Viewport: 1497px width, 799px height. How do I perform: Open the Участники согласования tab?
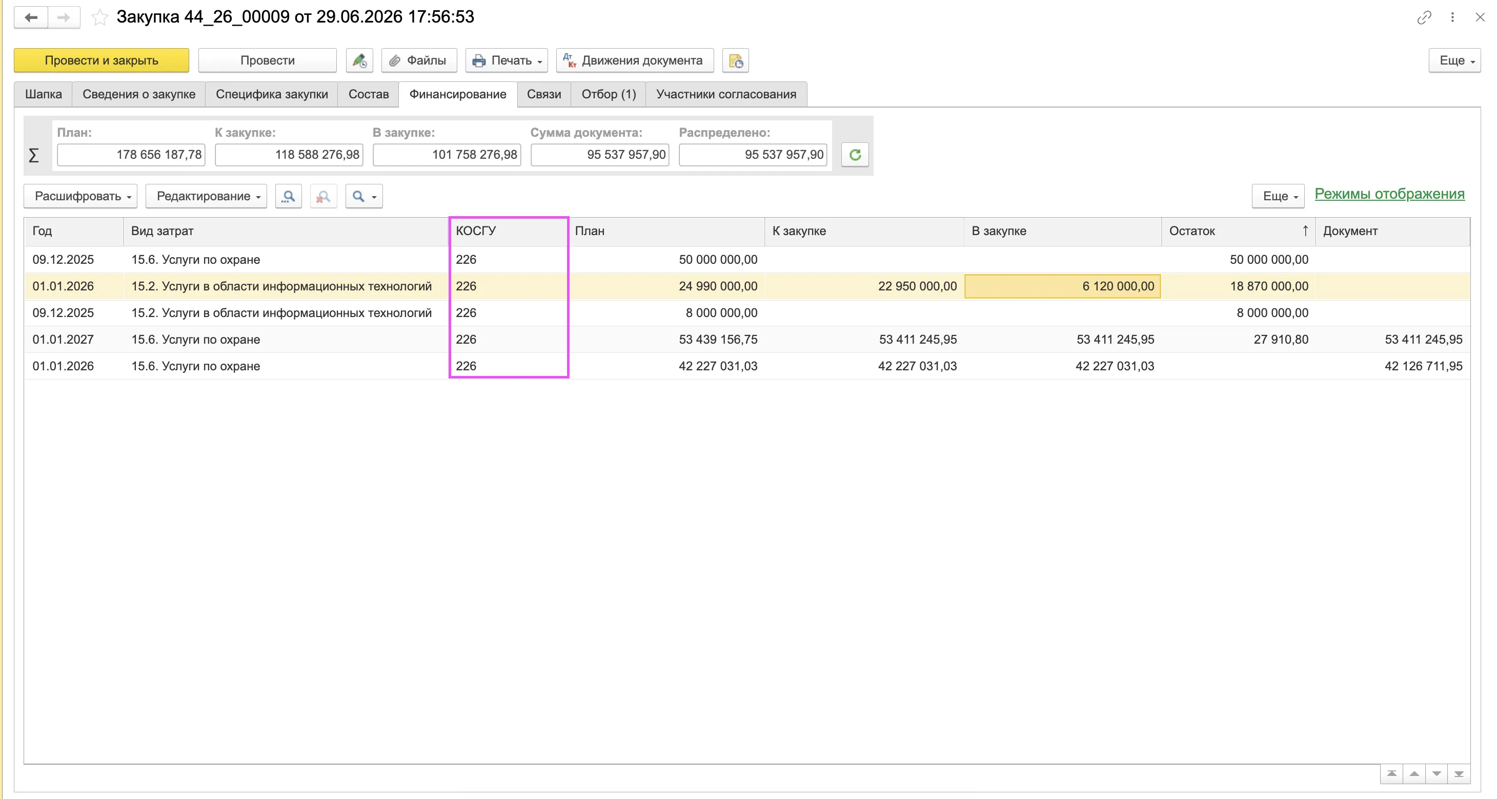point(726,95)
